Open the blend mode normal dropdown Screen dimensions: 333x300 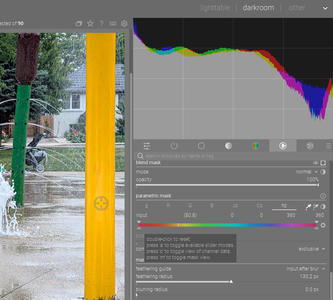pyautogui.click(x=307, y=172)
